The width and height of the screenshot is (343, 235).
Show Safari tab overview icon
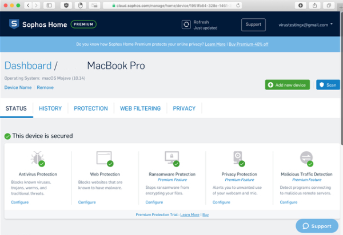pos(329,5)
